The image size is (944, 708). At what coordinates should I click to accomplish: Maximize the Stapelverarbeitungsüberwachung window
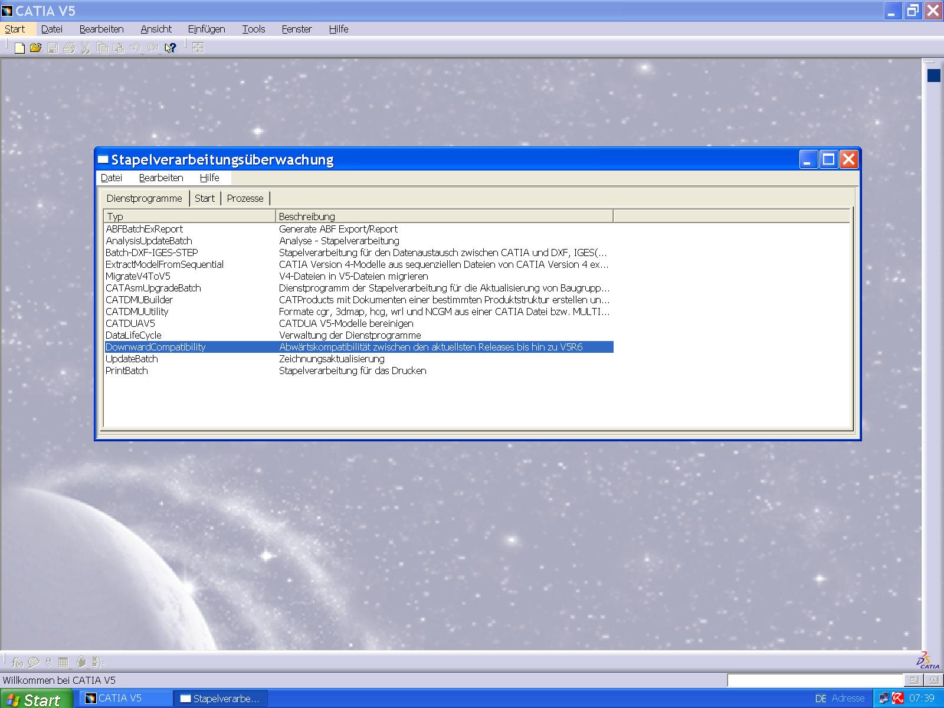[x=829, y=159]
